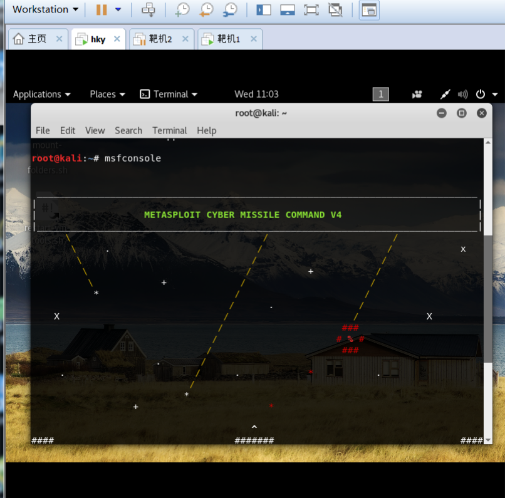Close the 靶机2 tab
The height and width of the screenshot is (498, 505).
click(185, 39)
